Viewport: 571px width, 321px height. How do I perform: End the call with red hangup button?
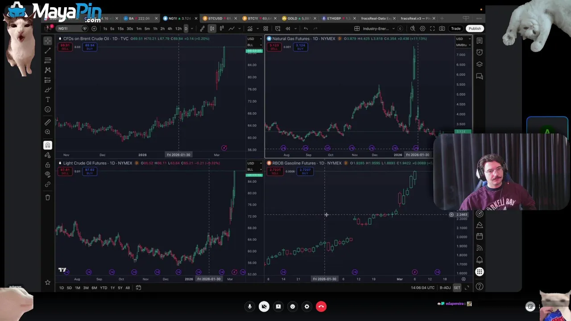(x=321, y=306)
